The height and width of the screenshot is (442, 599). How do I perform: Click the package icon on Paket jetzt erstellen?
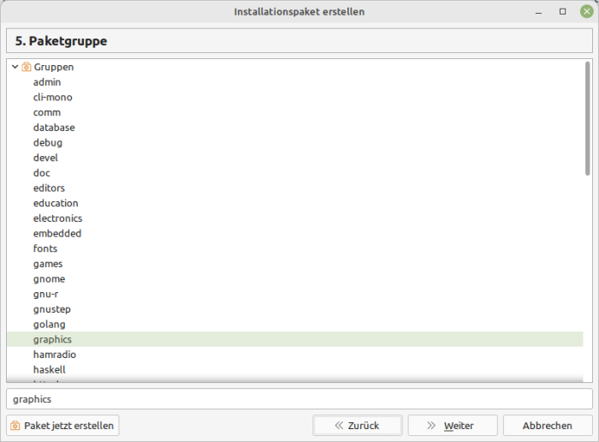pos(15,426)
